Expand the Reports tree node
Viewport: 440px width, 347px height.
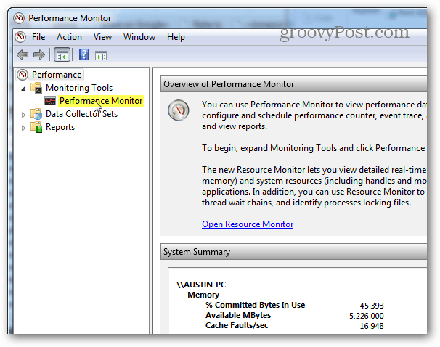23,128
